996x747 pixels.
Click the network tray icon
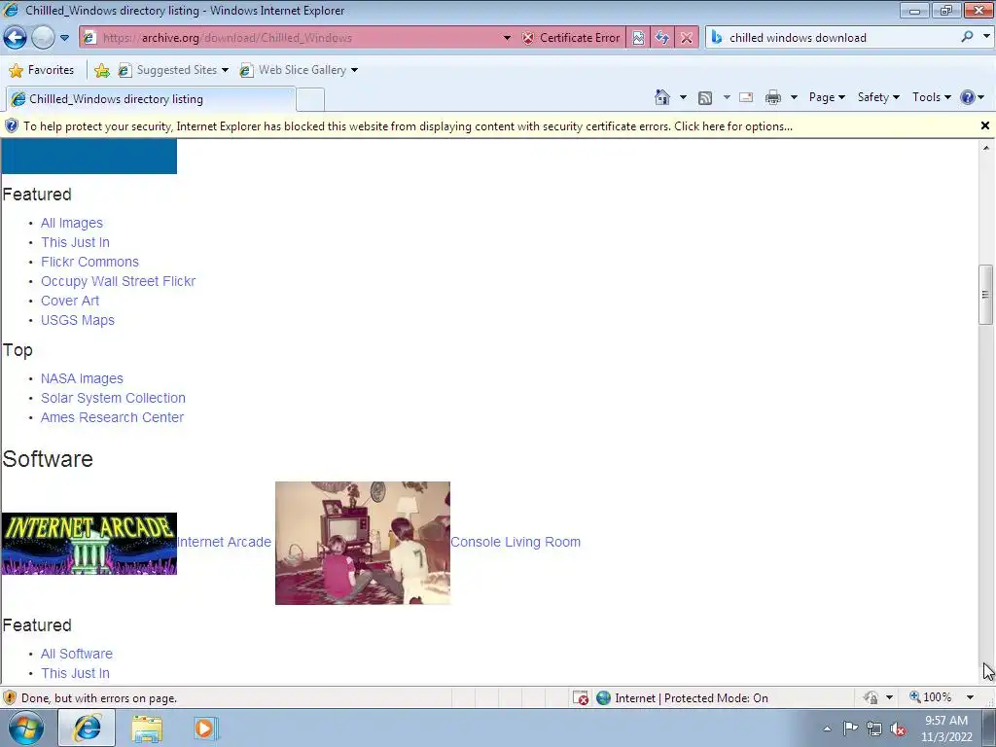pyautogui.click(x=874, y=729)
